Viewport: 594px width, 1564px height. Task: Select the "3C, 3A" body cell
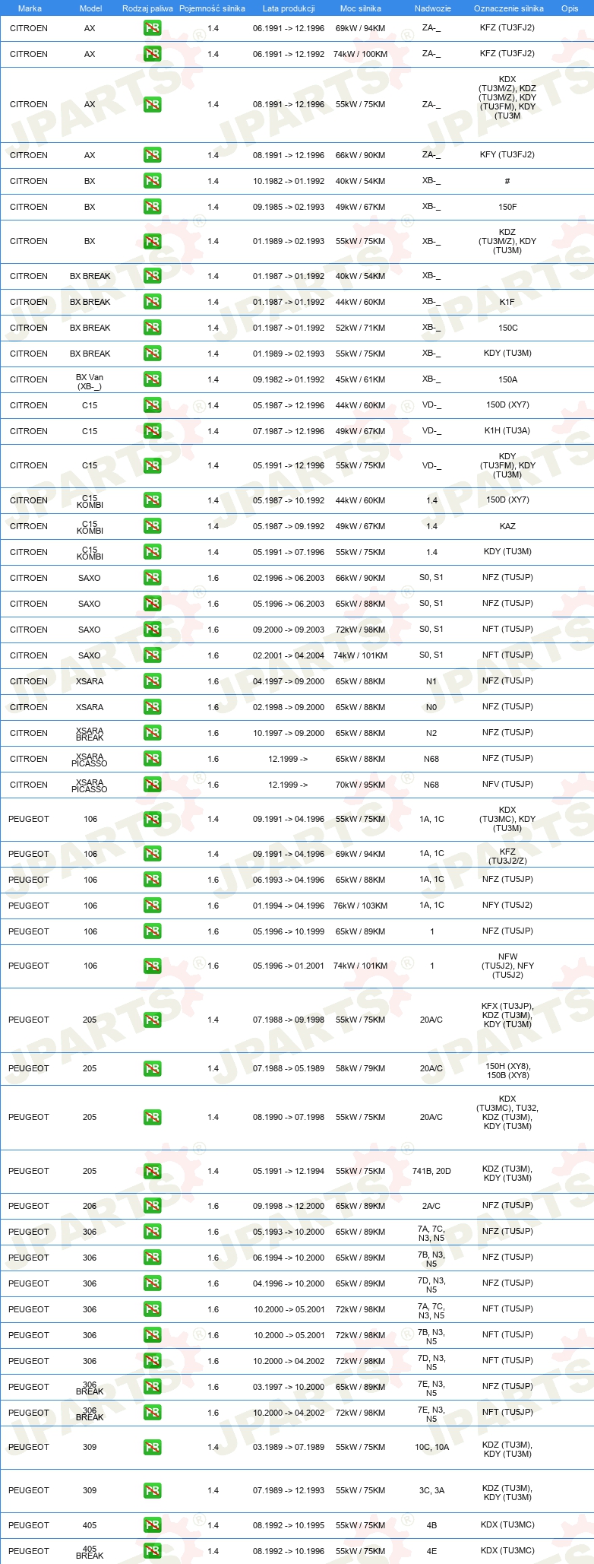point(431,1490)
